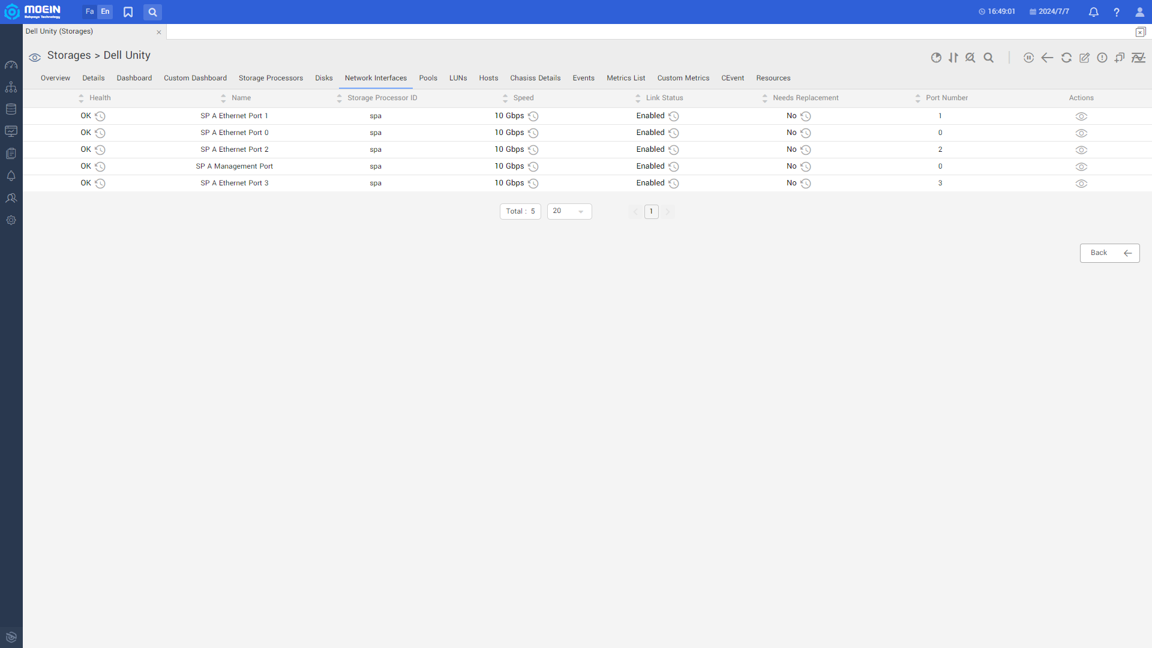Screen dimensions: 1152x648
Task: Sort table by Speed column
Action: click(x=505, y=98)
